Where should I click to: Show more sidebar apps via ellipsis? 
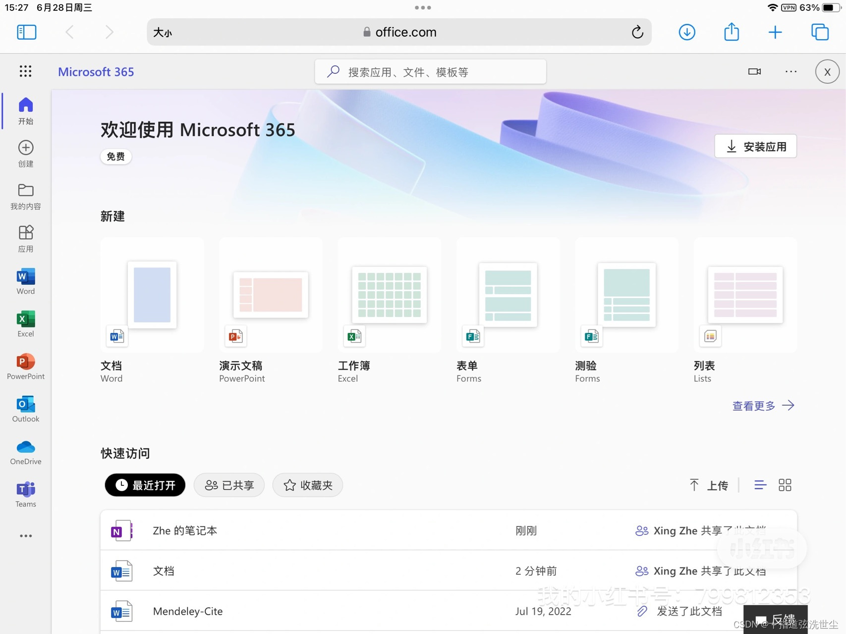tap(26, 536)
